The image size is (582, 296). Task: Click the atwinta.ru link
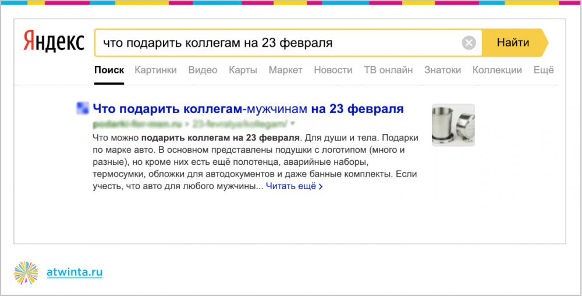click(x=74, y=273)
